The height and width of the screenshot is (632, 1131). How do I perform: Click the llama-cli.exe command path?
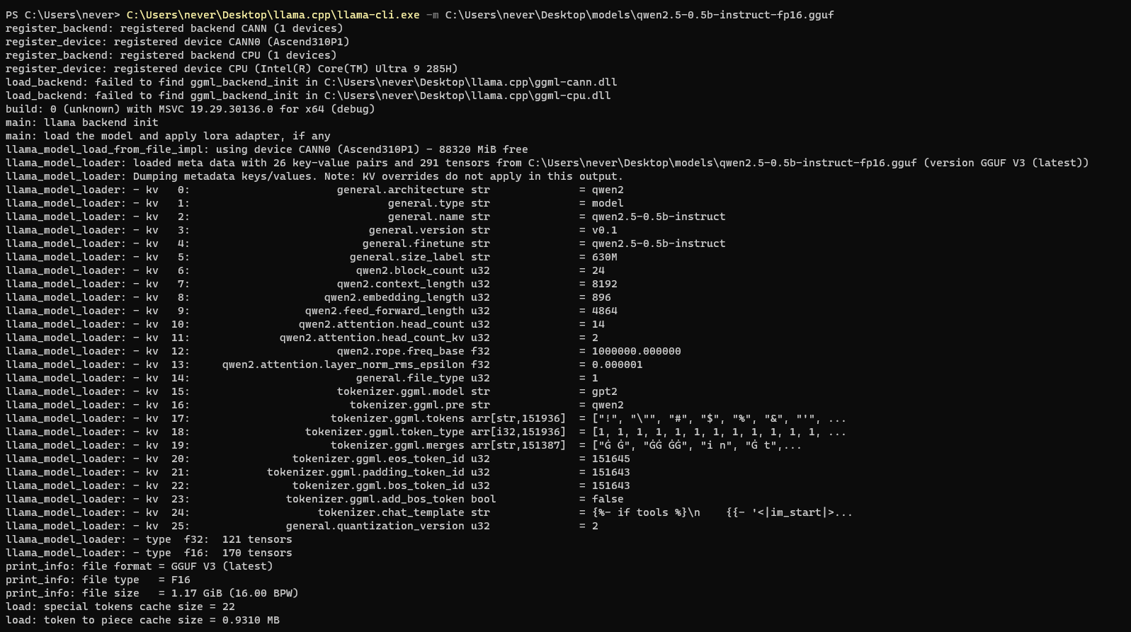[x=273, y=15]
